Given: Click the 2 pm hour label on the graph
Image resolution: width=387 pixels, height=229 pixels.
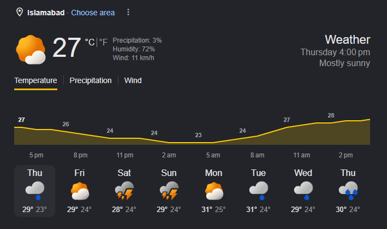Looking at the screenshot, I should [346, 155].
